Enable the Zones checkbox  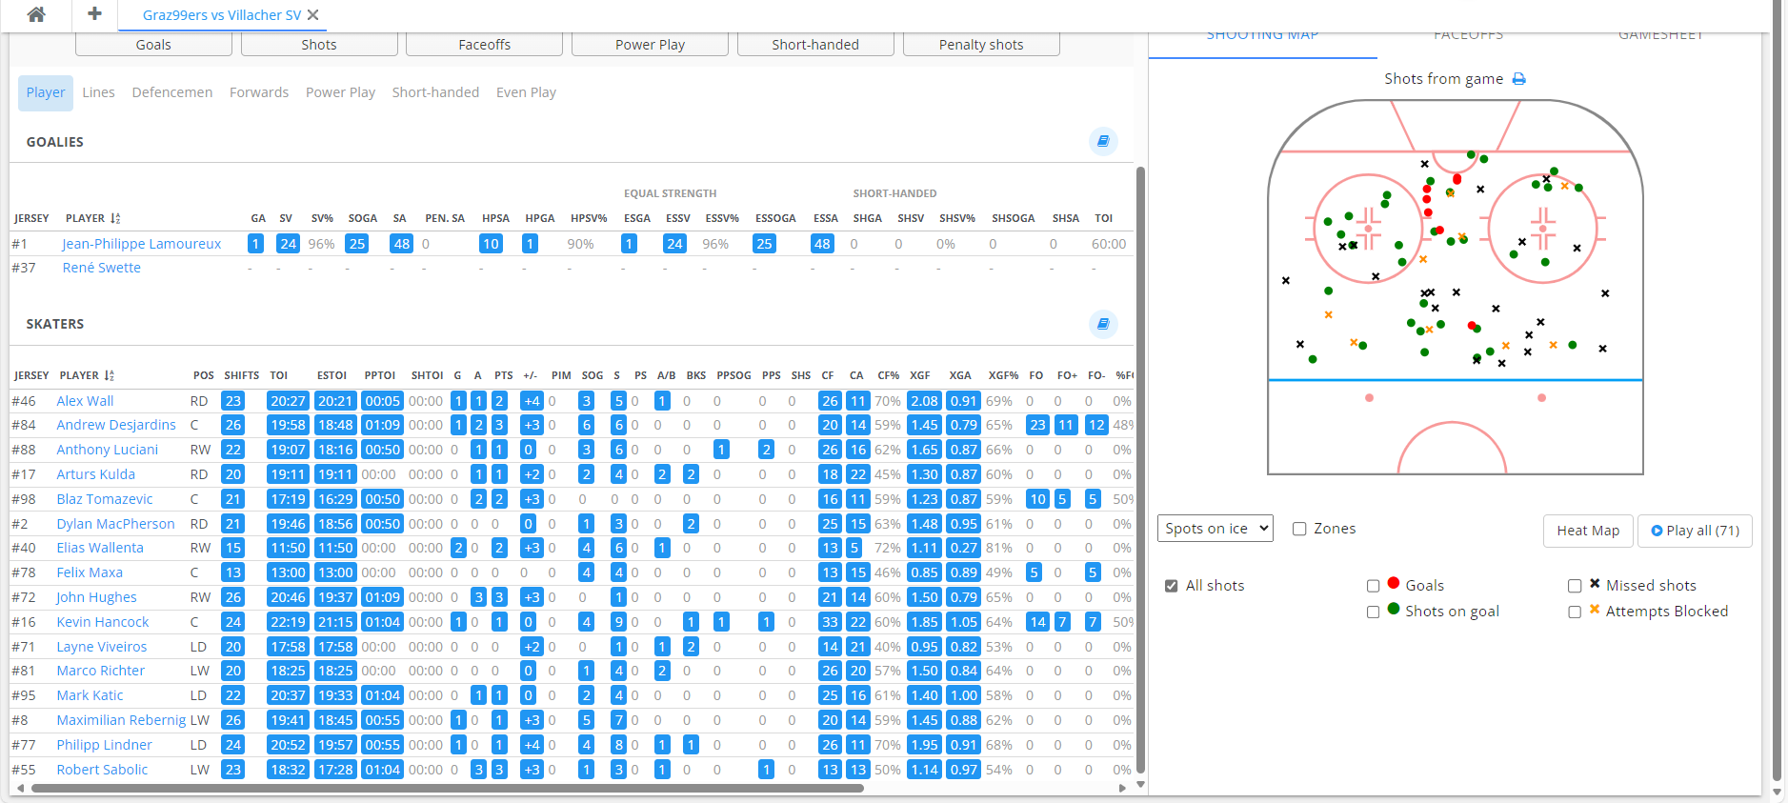click(1299, 529)
